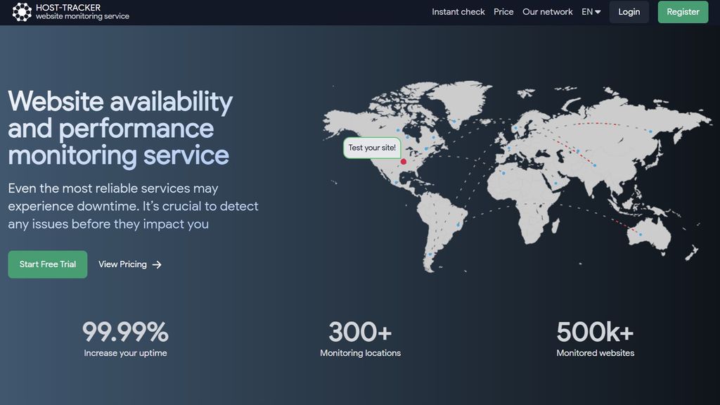Open the Instant check menu item
Screen dimensions: 720x405
tap(458, 12)
